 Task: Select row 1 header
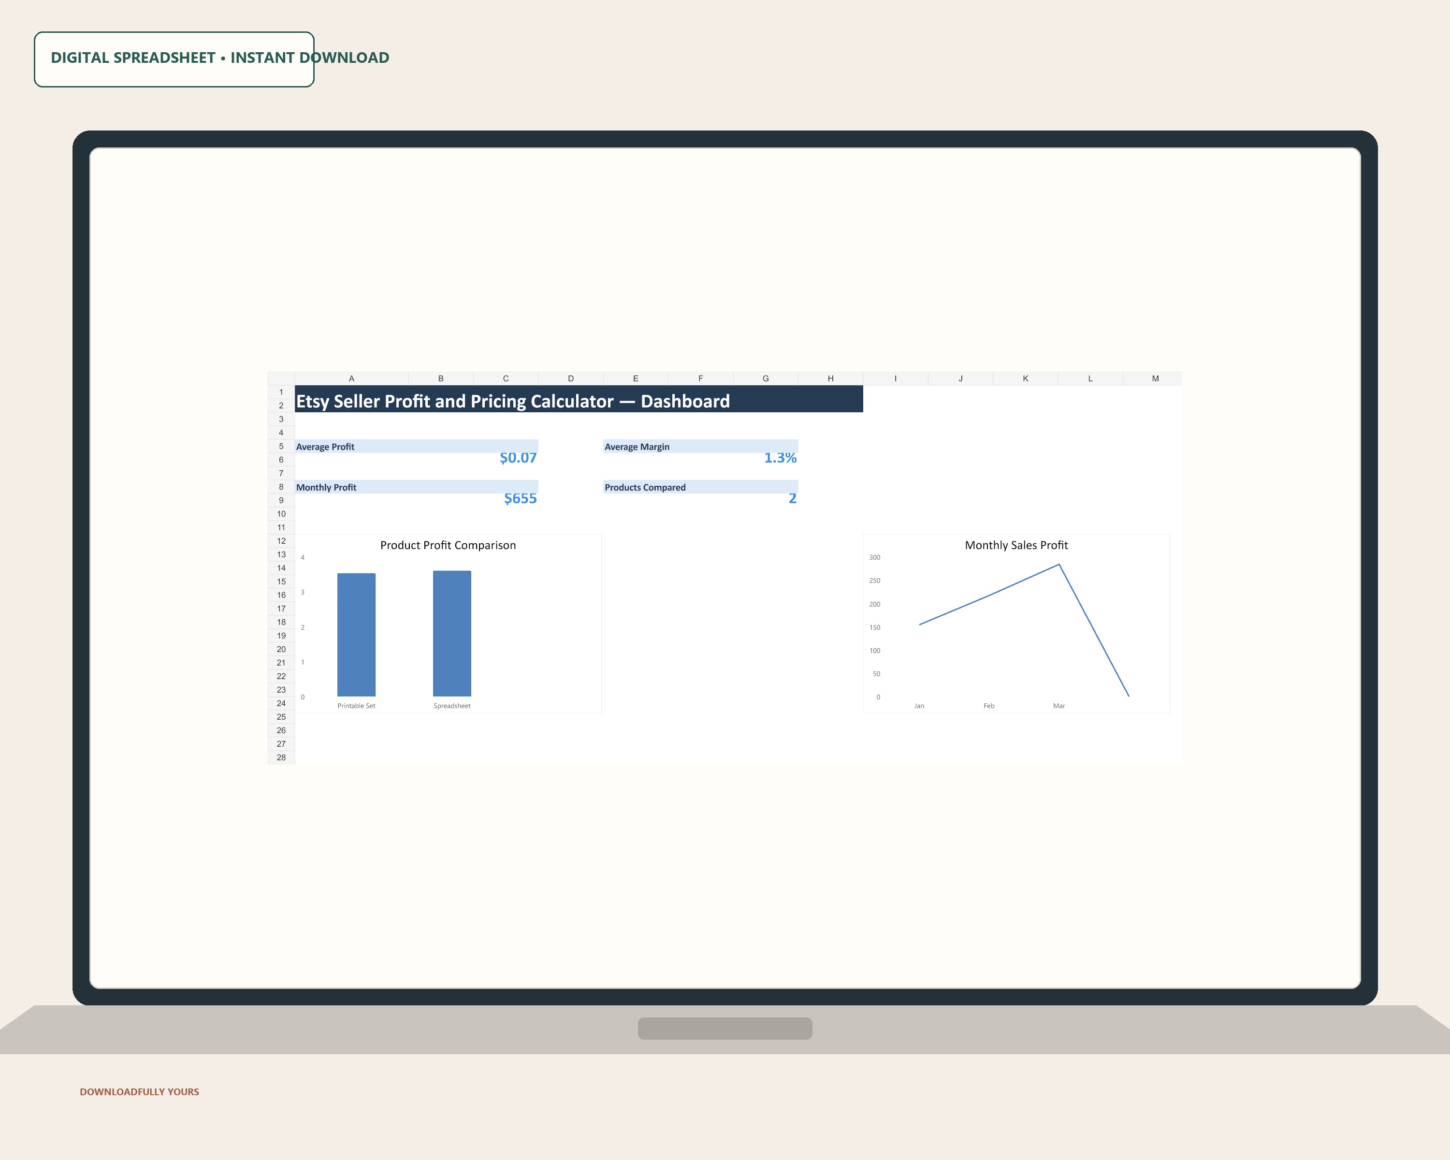click(x=281, y=392)
